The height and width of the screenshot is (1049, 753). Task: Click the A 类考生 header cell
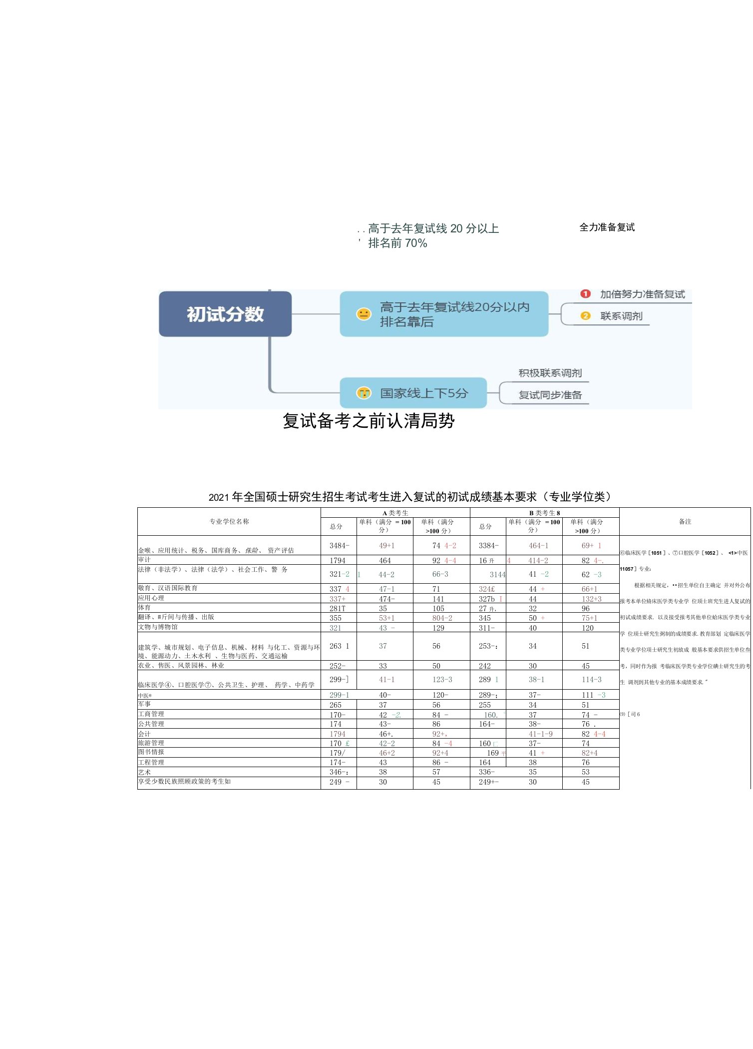pos(395,513)
